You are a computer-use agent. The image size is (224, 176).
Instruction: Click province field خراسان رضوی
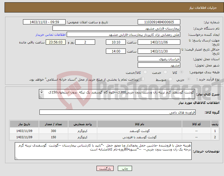tap(159, 59)
